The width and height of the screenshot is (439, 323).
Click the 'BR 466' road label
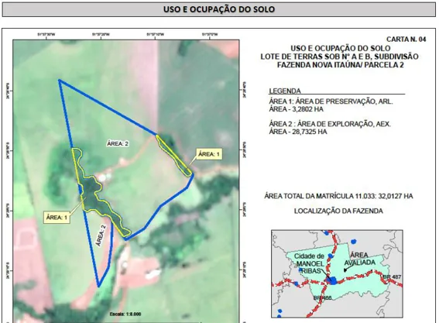pos(323,298)
